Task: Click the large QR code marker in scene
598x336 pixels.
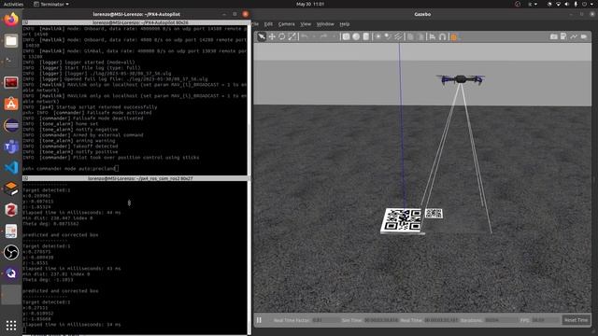Action: click(402, 220)
